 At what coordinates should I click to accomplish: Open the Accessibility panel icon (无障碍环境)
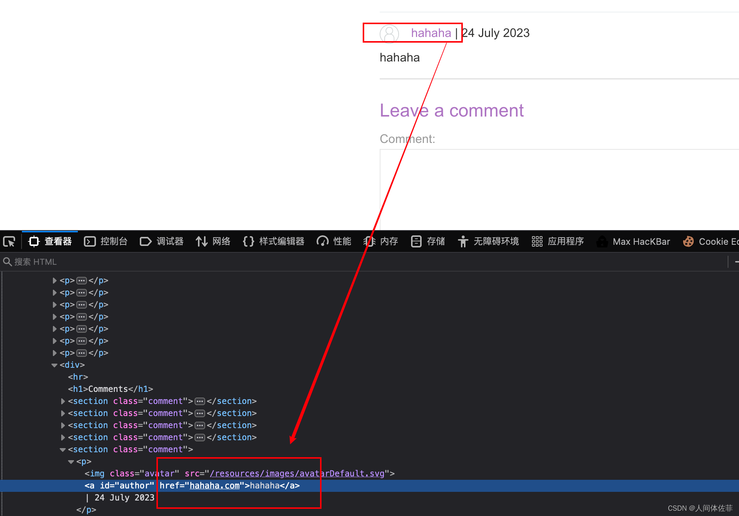click(x=463, y=241)
